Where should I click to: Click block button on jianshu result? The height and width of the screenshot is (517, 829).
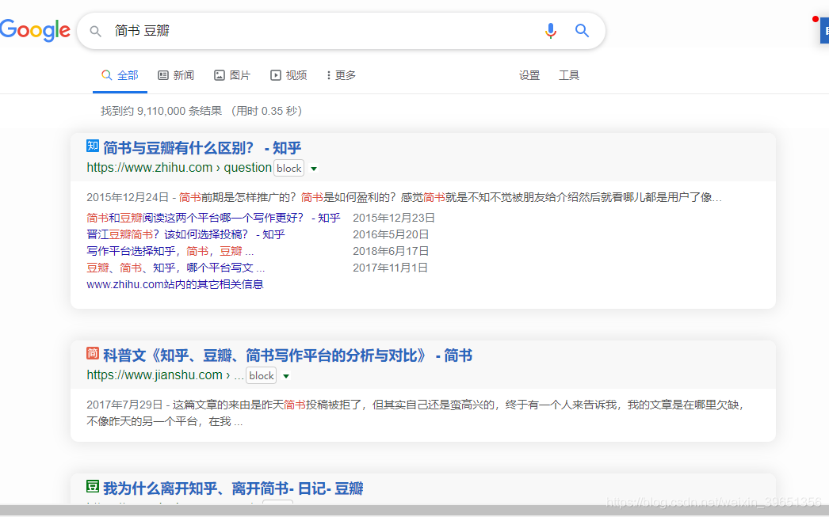pos(262,375)
